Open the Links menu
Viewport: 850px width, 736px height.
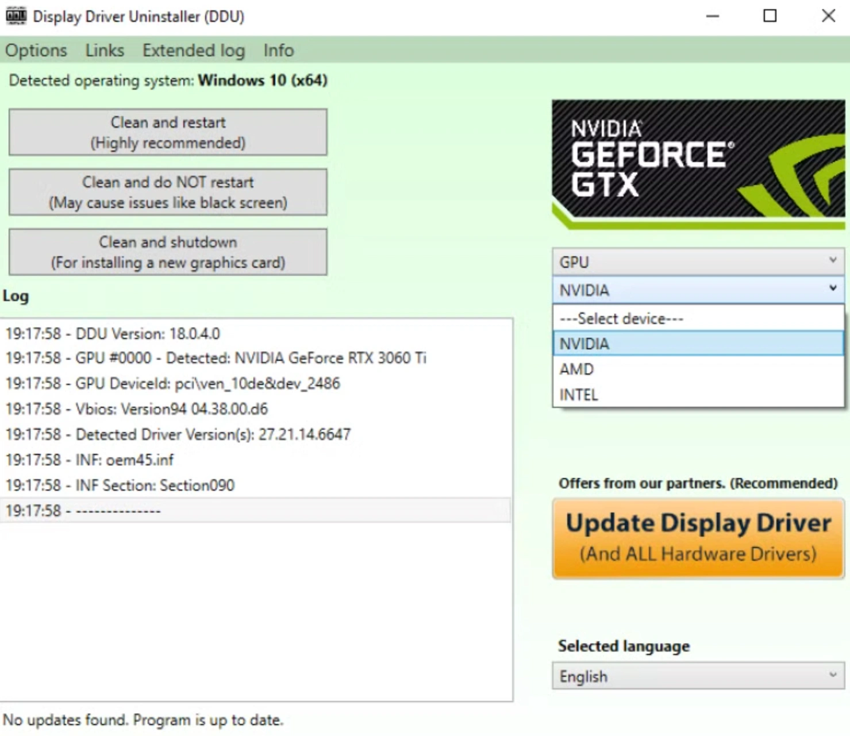pyautogui.click(x=105, y=51)
